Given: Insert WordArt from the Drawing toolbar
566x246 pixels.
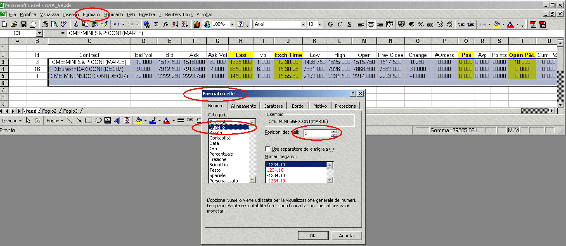Looking at the screenshot, I should tap(117, 121).
